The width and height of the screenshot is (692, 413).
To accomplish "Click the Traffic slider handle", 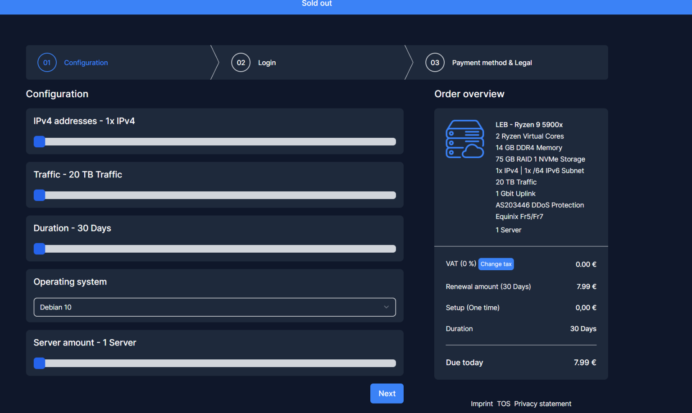I will point(40,195).
